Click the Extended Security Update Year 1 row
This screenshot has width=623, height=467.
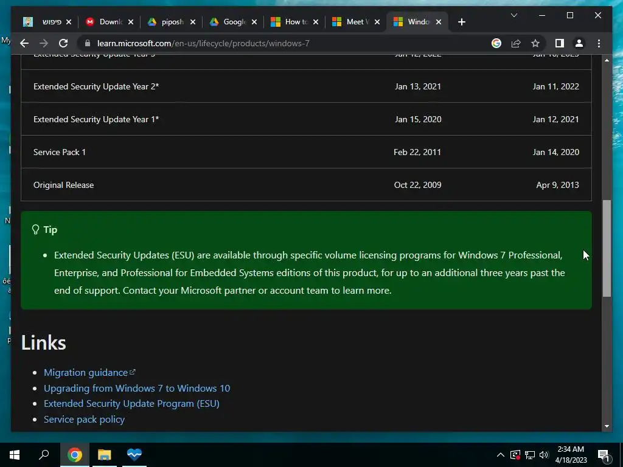coord(306,119)
